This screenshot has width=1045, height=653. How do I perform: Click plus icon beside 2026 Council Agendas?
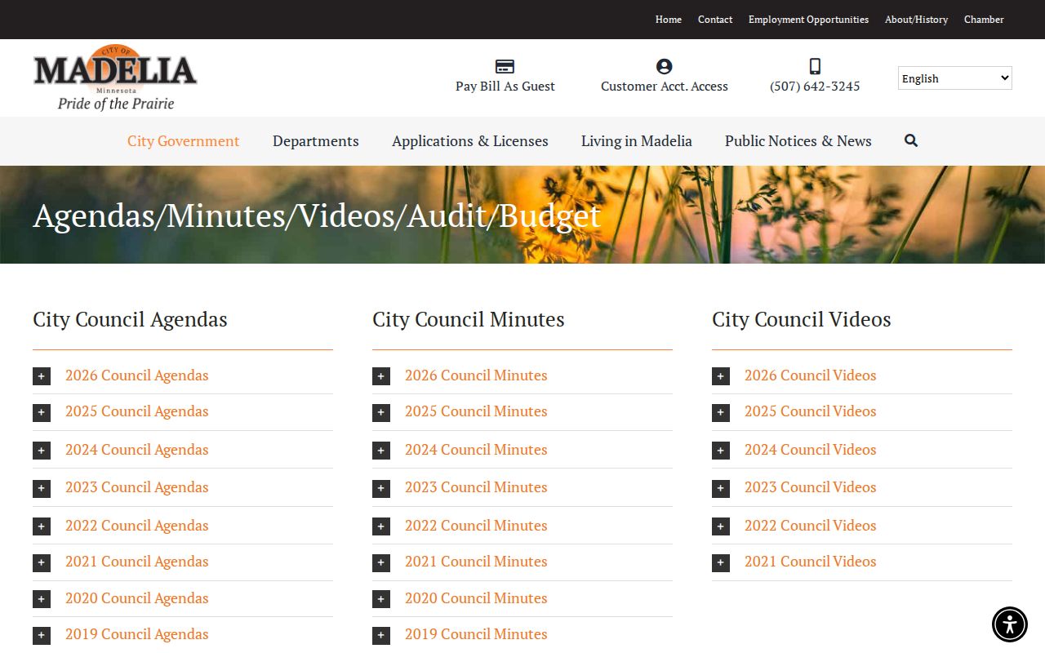(42, 375)
